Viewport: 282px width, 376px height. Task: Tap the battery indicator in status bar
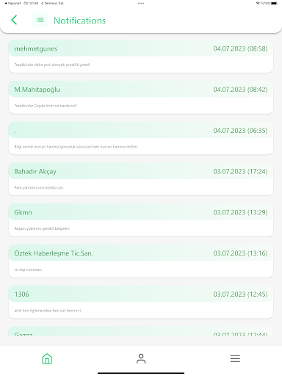pyautogui.click(x=275, y=3)
